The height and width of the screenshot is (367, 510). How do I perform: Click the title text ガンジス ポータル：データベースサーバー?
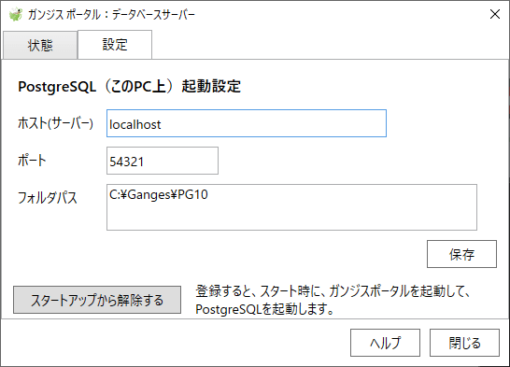click(x=111, y=15)
